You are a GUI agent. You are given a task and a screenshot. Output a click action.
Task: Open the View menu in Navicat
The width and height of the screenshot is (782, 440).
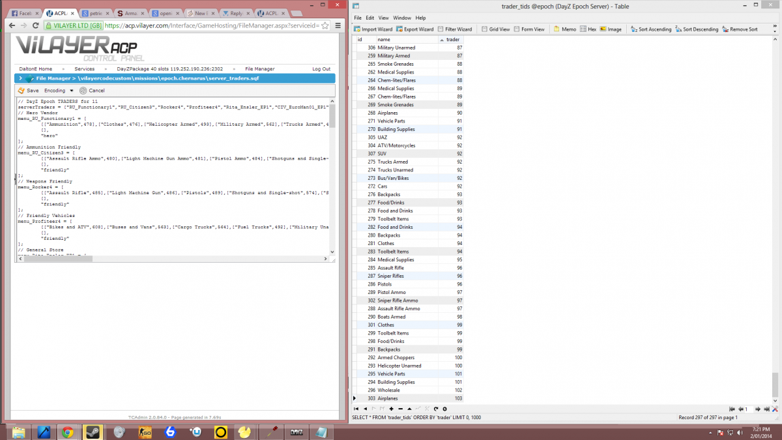pyautogui.click(x=383, y=18)
